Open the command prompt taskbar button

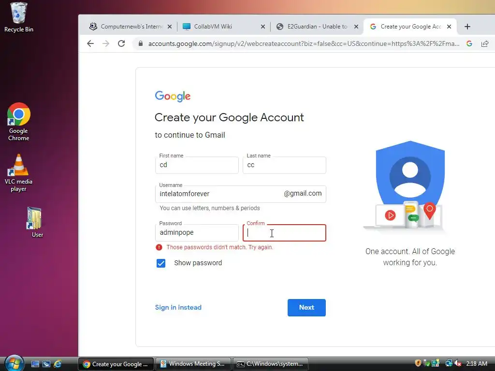click(271, 364)
